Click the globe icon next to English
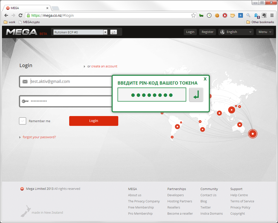The height and width of the screenshot is (223, 278). (x=222, y=32)
